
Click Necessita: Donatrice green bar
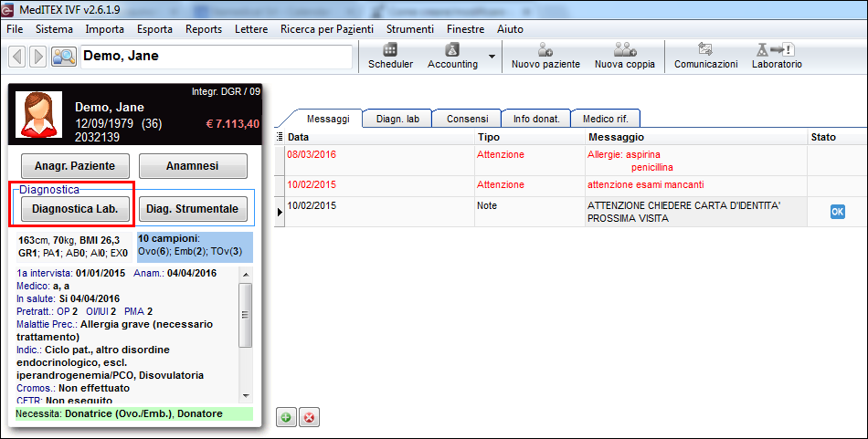pos(134,413)
